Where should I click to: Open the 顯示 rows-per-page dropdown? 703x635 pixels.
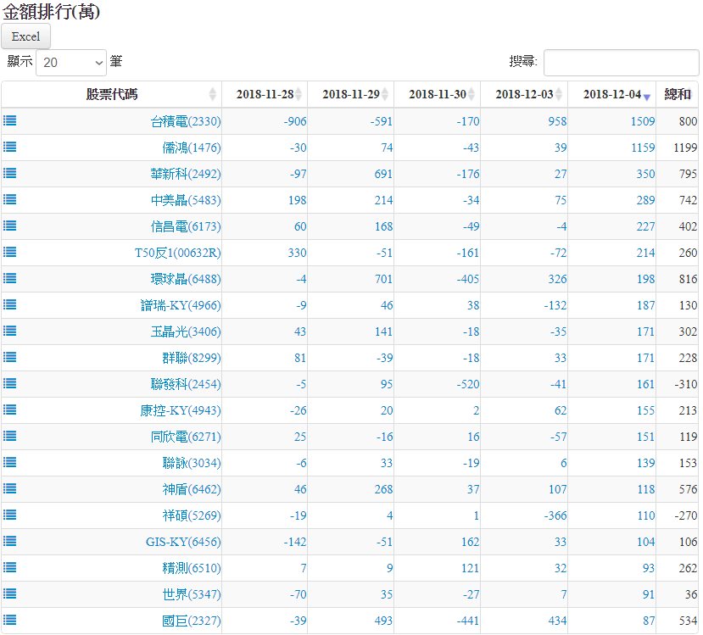click(71, 62)
